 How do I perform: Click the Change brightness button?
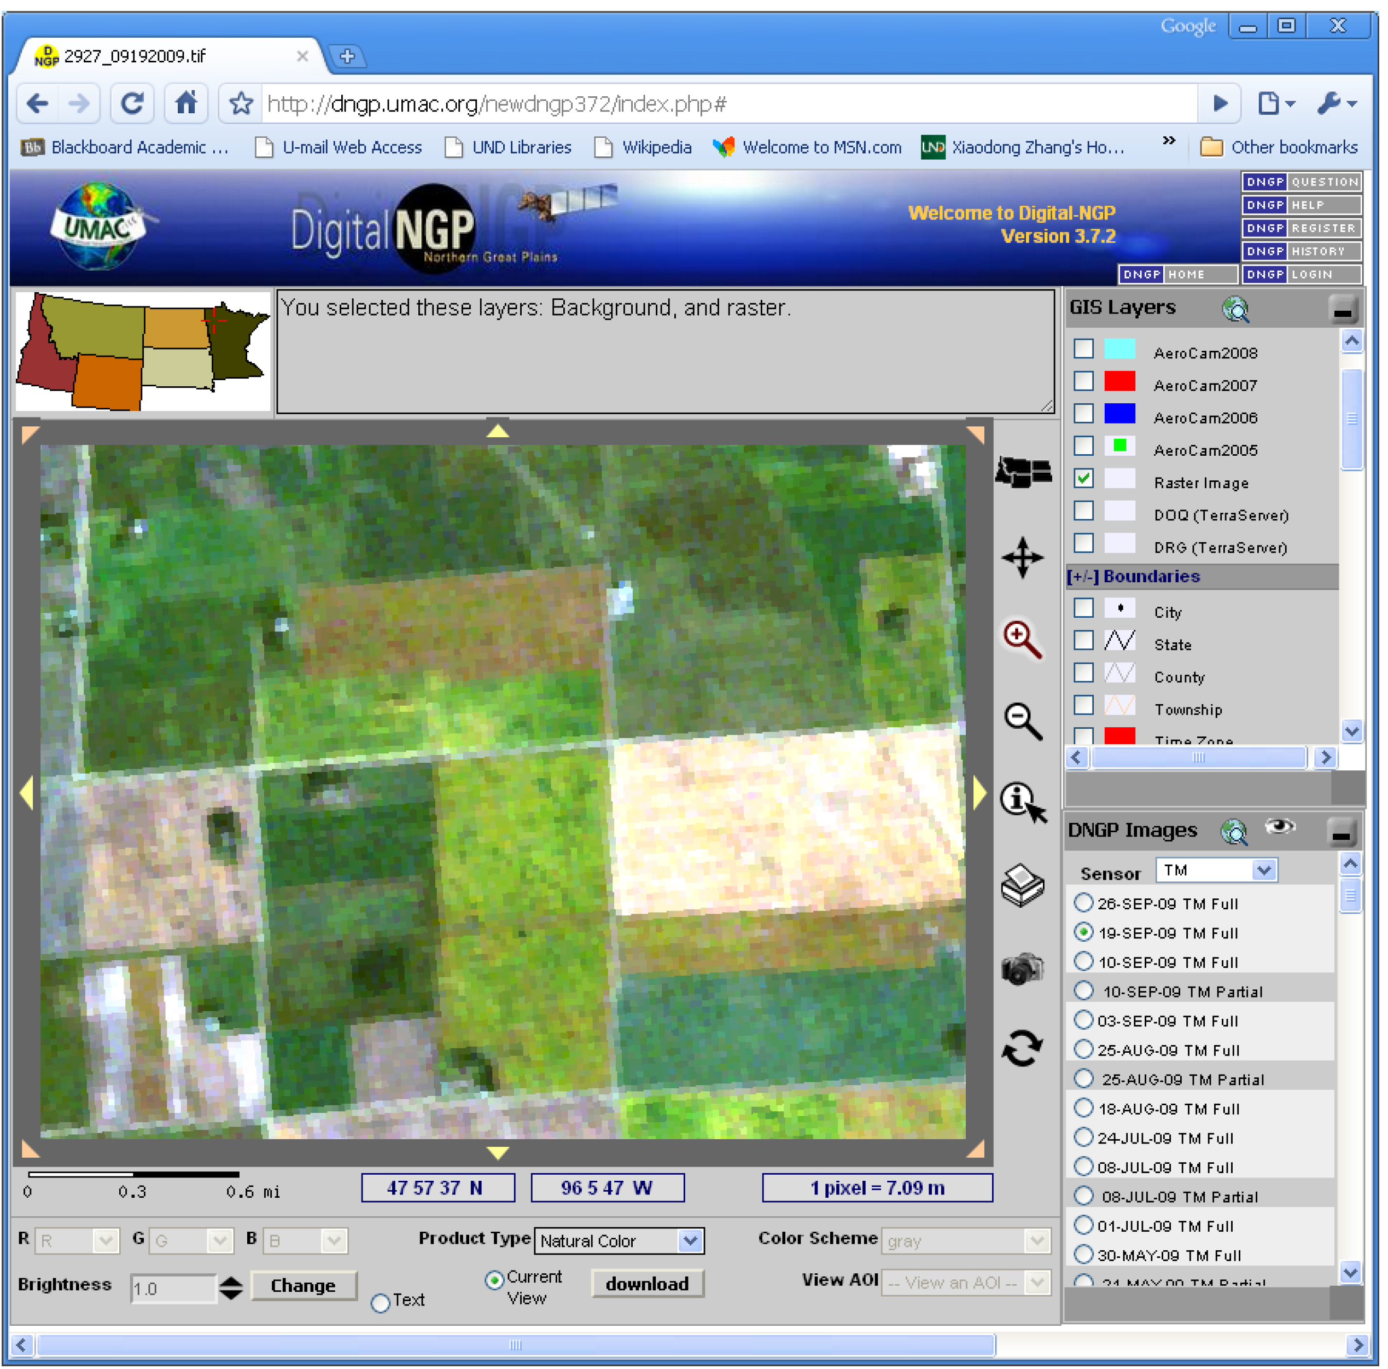(303, 1286)
